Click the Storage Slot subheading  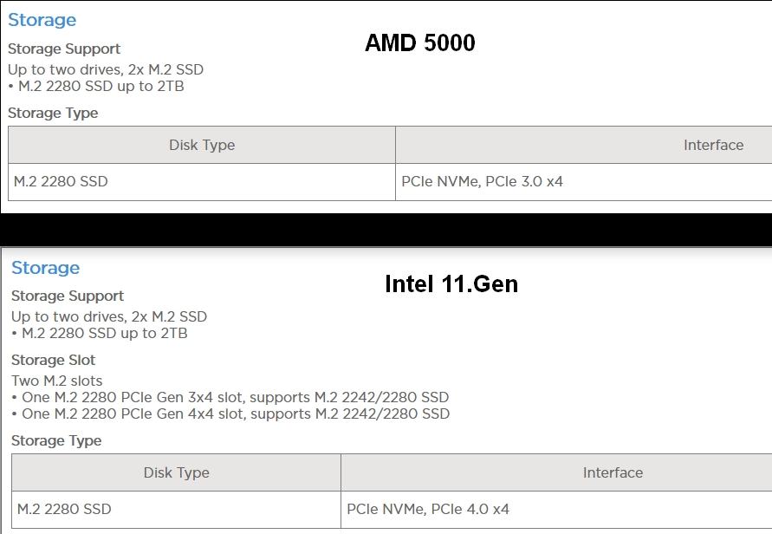tap(53, 360)
